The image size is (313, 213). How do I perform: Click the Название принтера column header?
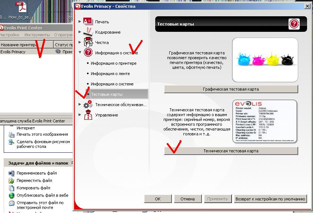click(27, 45)
